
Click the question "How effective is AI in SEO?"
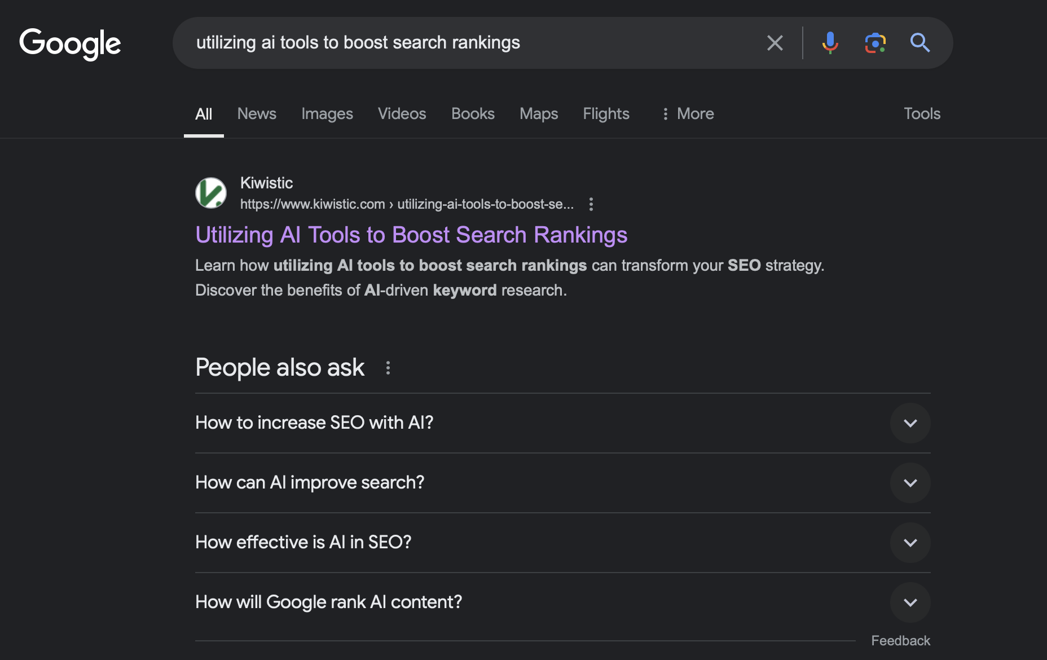(x=303, y=543)
